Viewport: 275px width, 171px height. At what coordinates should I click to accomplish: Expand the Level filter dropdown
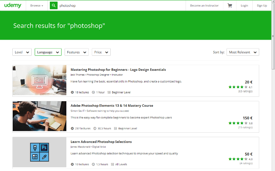point(22,52)
